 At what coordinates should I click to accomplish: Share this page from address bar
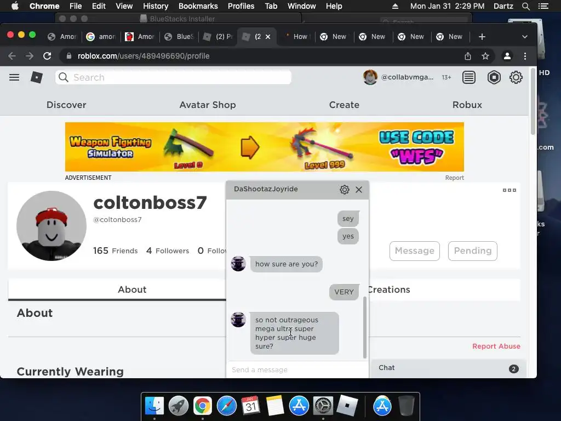tap(468, 56)
